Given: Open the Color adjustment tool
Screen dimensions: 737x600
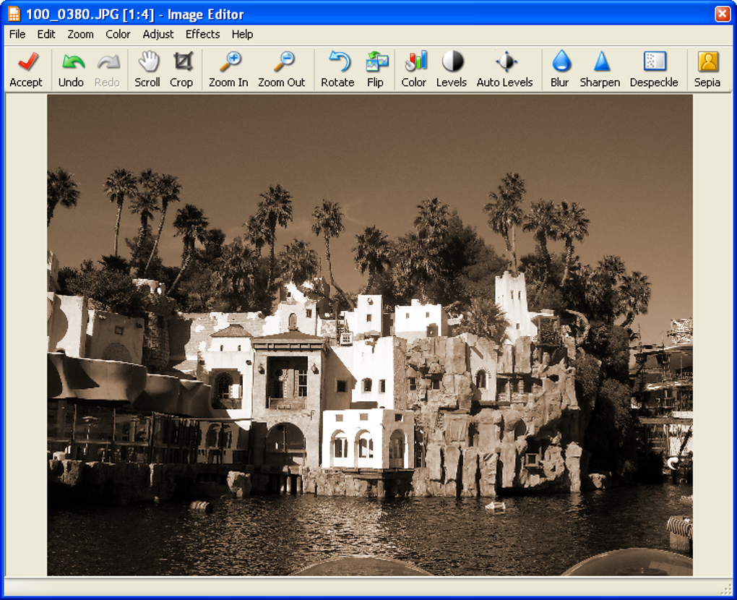Looking at the screenshot, I should pyautogui.click(x=413, y=69).
